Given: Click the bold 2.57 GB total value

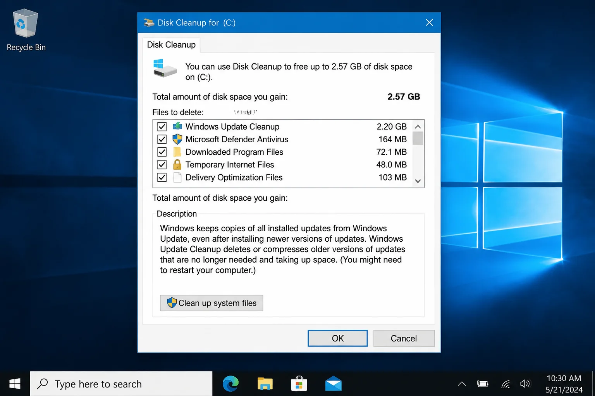Looking at the screenshot, I should tap(404, 97).
